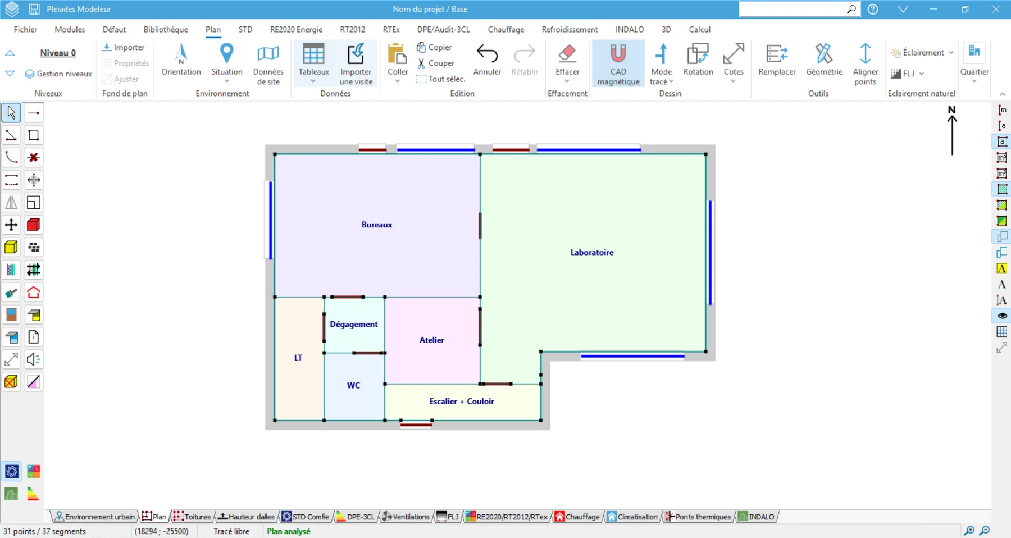Click the brick wall composition tool

click(x=34, y=248)
